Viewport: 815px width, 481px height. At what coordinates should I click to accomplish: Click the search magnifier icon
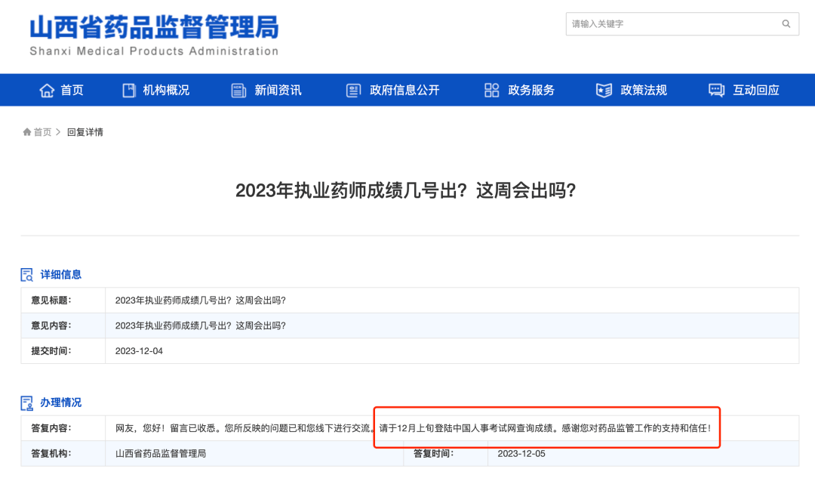pos(786,24)
